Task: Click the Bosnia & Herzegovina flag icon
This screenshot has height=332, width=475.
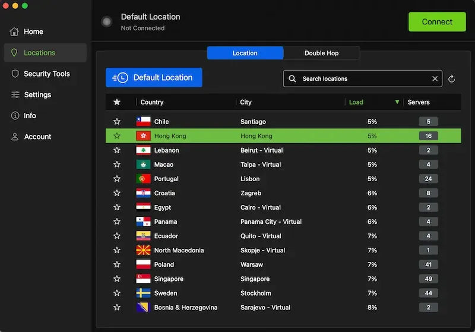Action: click(143, 308)
